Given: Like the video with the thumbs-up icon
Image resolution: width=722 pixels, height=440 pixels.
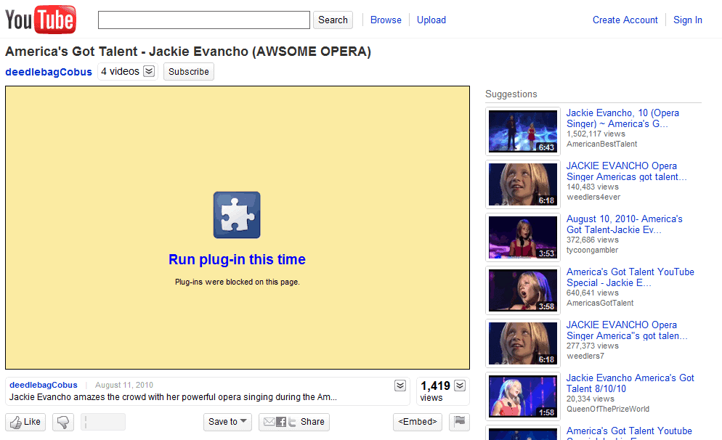Looking at the screenshot, I should pyautogui.click(x=25, y=422).
